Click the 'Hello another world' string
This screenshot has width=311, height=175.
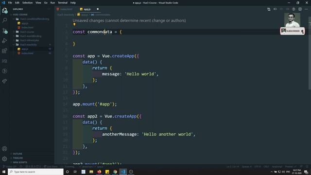167,134
